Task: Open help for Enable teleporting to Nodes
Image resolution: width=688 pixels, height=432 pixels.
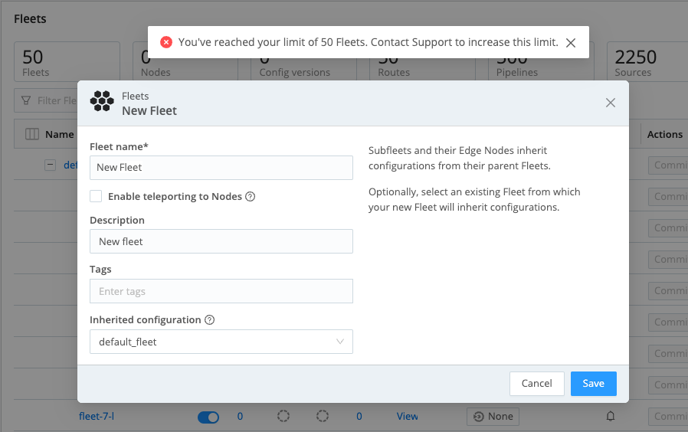Action: [x=250, y=197]
